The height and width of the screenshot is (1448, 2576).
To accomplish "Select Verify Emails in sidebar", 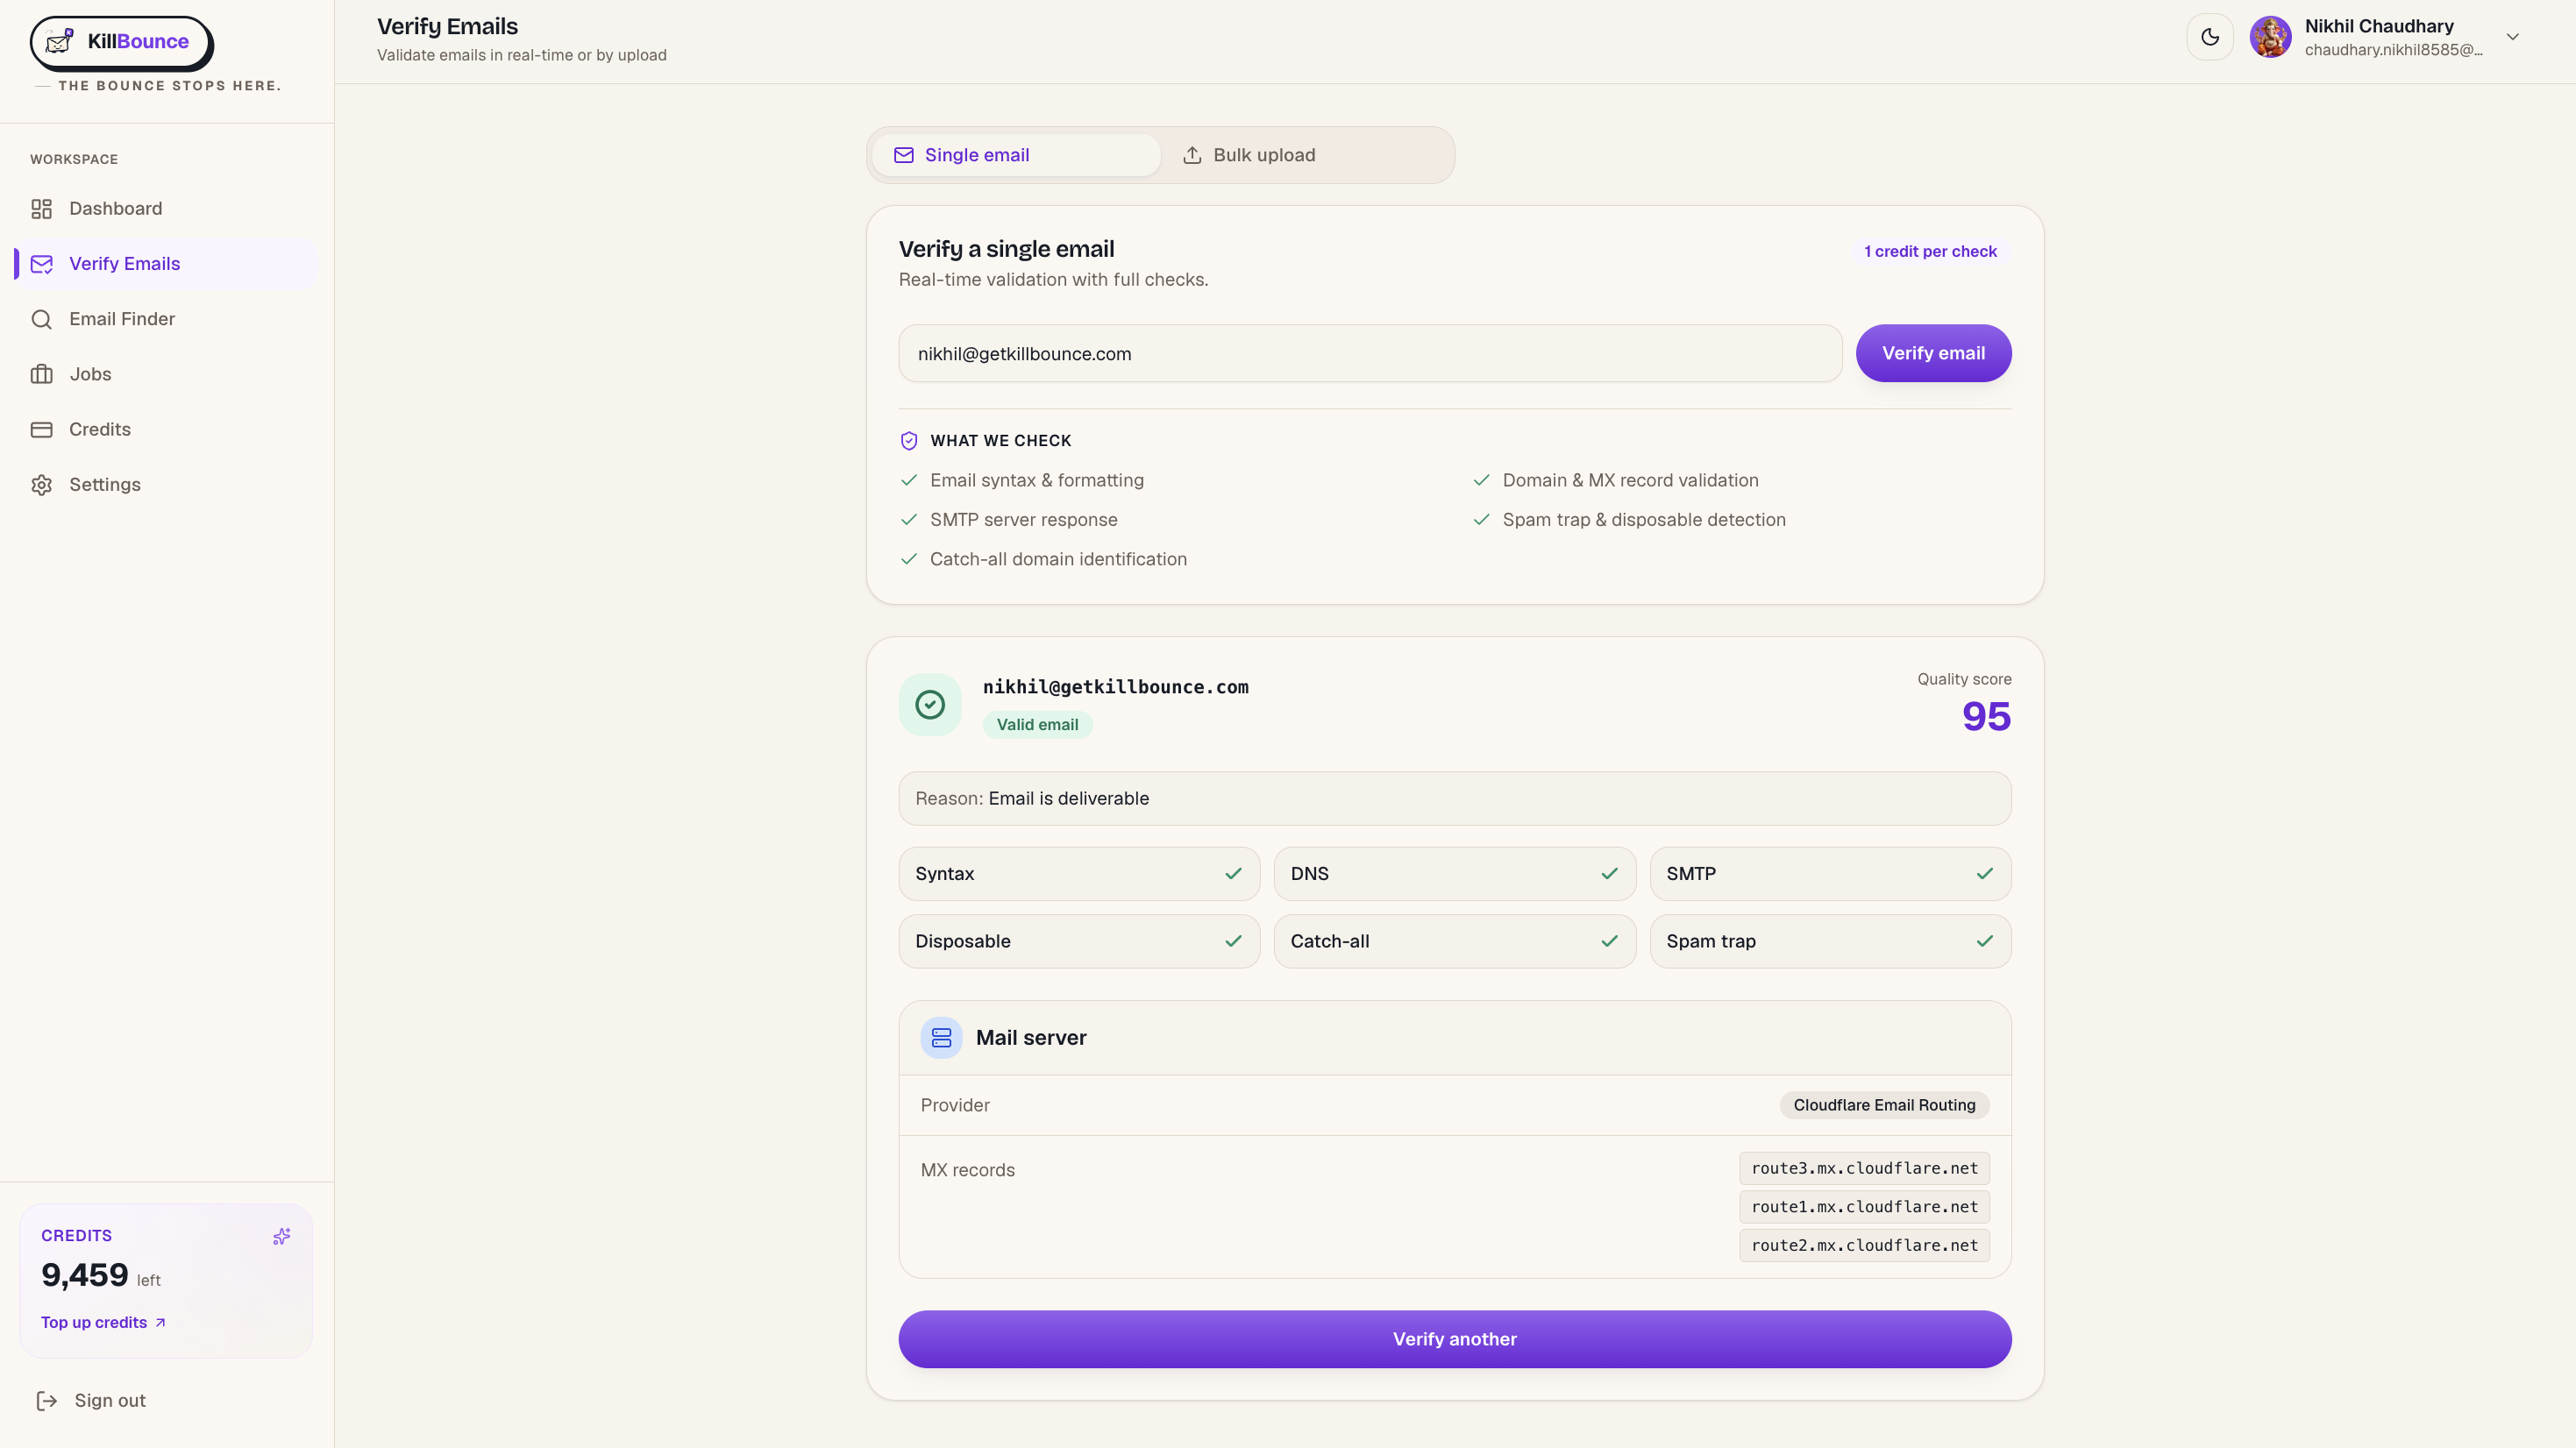I will click(166, 264).
